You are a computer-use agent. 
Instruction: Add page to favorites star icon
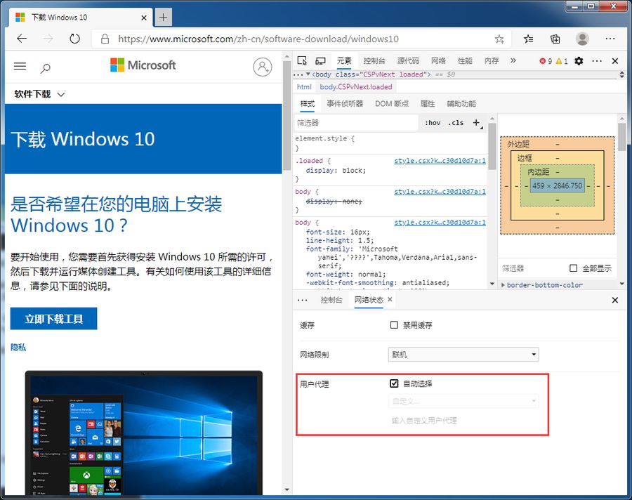(x=499, y=39)
